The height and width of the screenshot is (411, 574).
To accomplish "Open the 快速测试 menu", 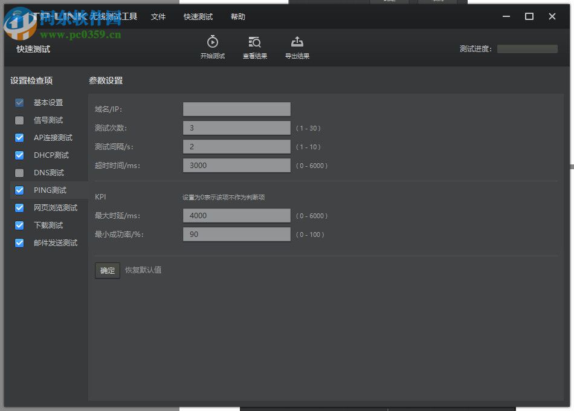I will [x=198, y=16].
